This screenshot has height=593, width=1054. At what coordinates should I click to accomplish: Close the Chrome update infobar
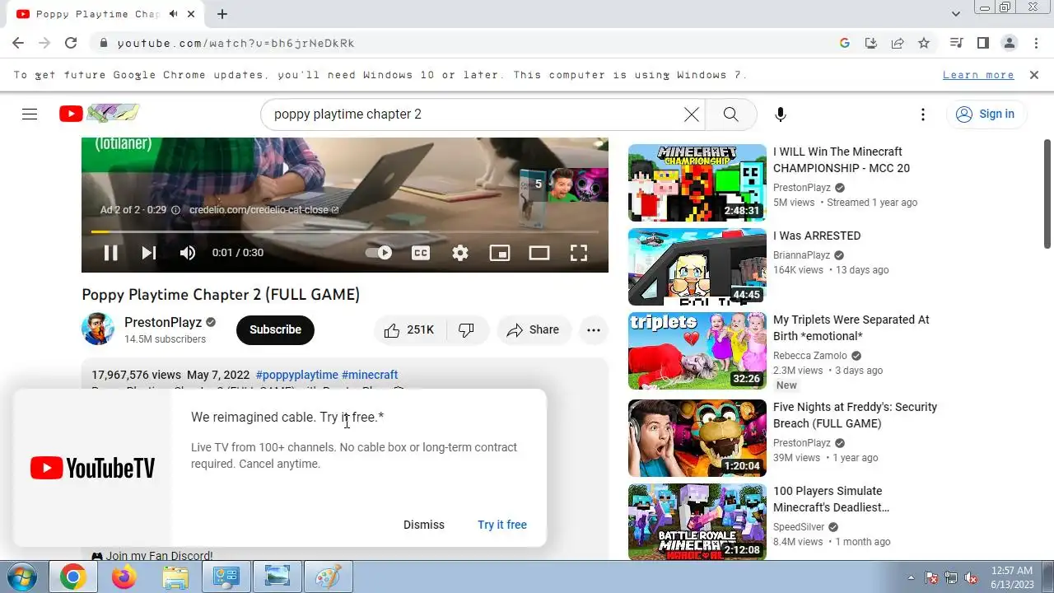click(1034, 75)
